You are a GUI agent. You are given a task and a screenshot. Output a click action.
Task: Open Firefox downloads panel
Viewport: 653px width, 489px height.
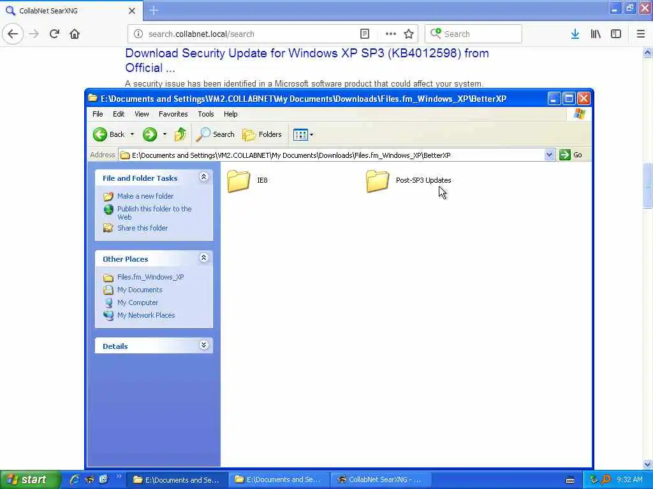575,34
